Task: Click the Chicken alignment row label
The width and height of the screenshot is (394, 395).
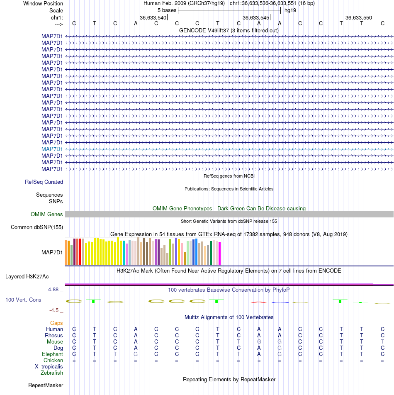Action: (53, 360)
